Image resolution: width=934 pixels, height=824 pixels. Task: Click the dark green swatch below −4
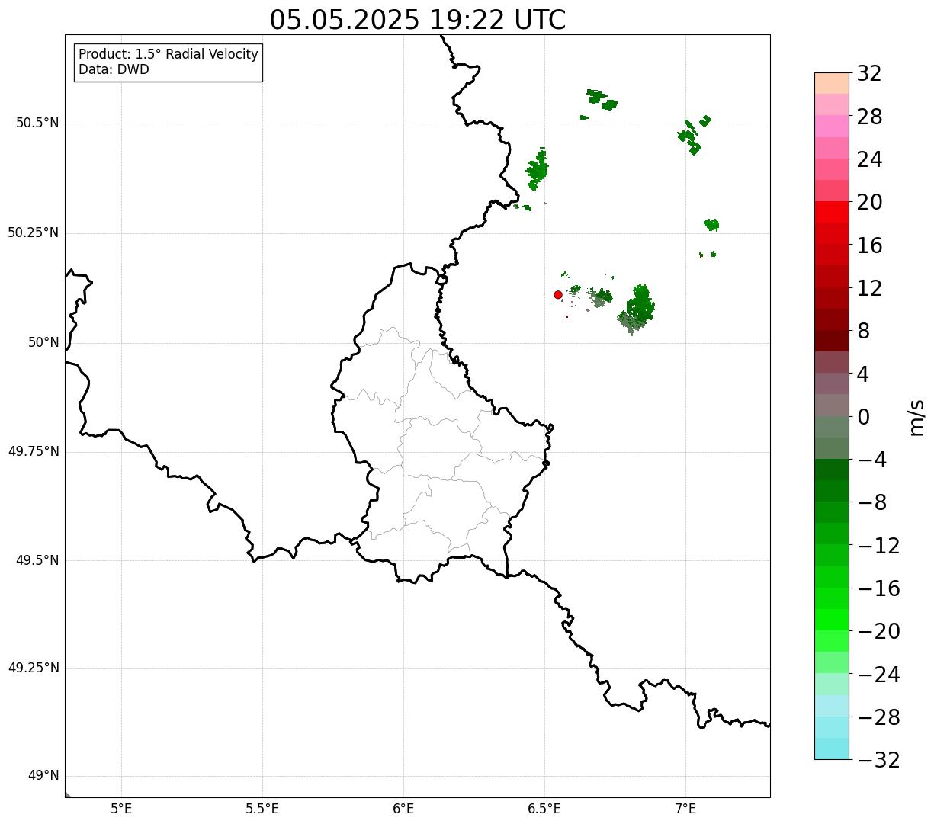click(832, 470)
